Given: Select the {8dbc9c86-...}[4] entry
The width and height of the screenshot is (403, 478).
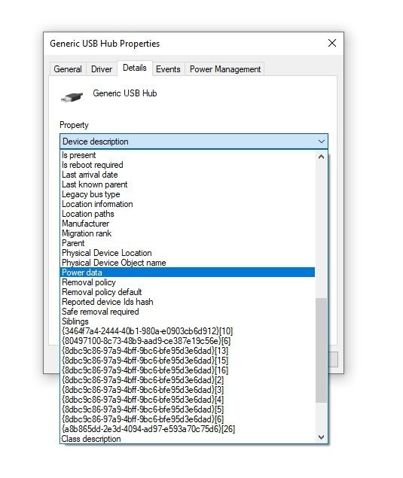Looking at the screenshot, I should pyautogui.click(x=188, y=400).
